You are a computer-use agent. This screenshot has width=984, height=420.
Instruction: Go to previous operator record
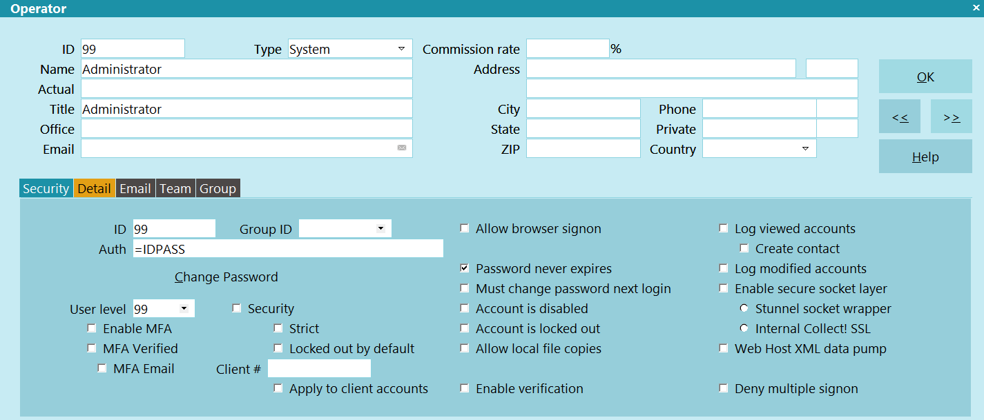(x=900, y=117)
